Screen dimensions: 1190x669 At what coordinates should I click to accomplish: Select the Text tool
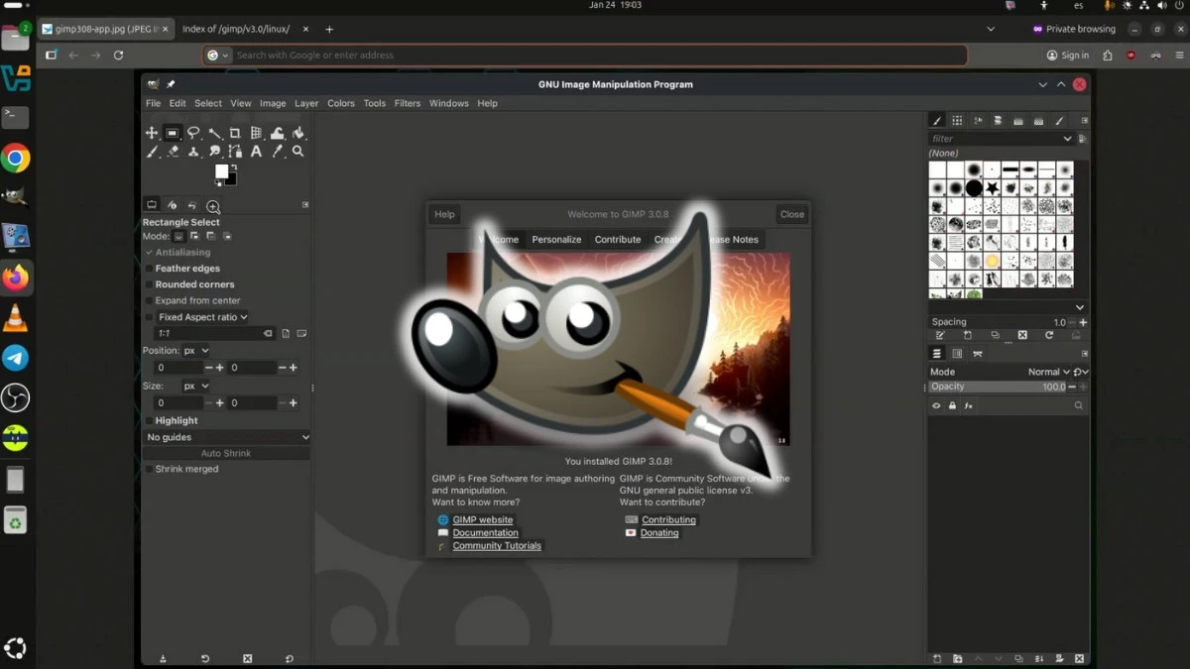click(x=256, y=151)
